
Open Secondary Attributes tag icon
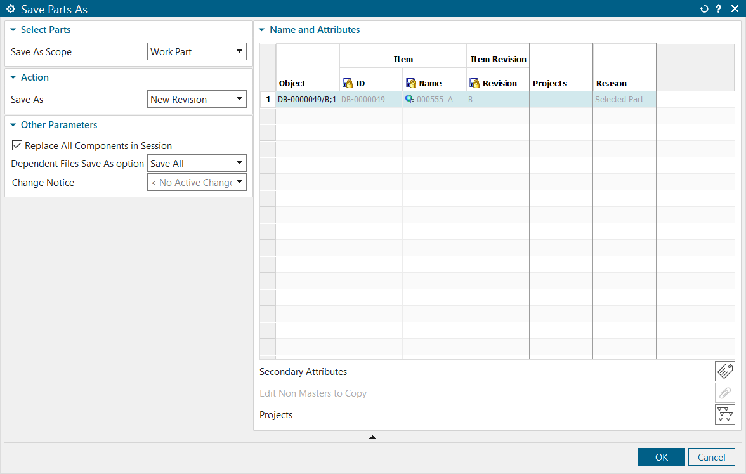pos(724,371)
